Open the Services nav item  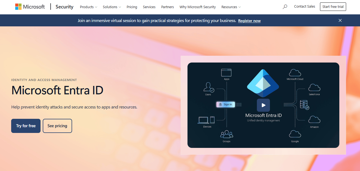[149, 7]
